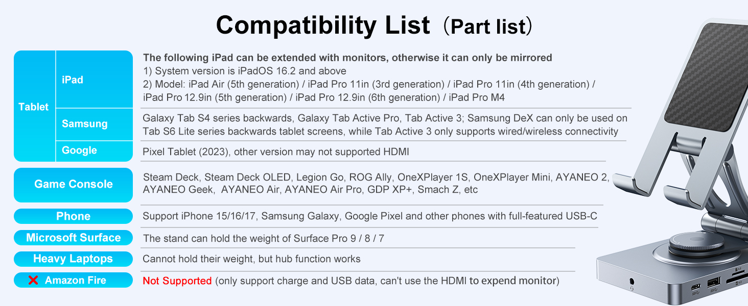This screenshot has height=306, width=748.
Task: Choose the Samsung row label
Action: tap(85, 124)
